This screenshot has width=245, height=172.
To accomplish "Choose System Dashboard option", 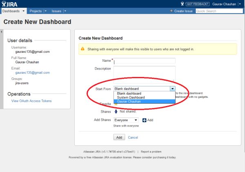I will [x=145, y=97].
